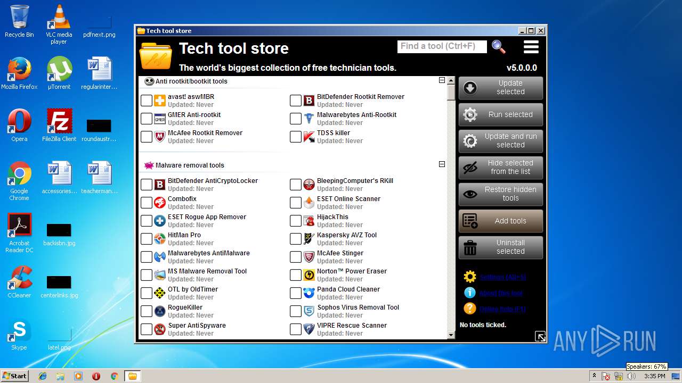682x383 pixels.
Task: Open the Online help link
Action: click(x=502, y=309)
